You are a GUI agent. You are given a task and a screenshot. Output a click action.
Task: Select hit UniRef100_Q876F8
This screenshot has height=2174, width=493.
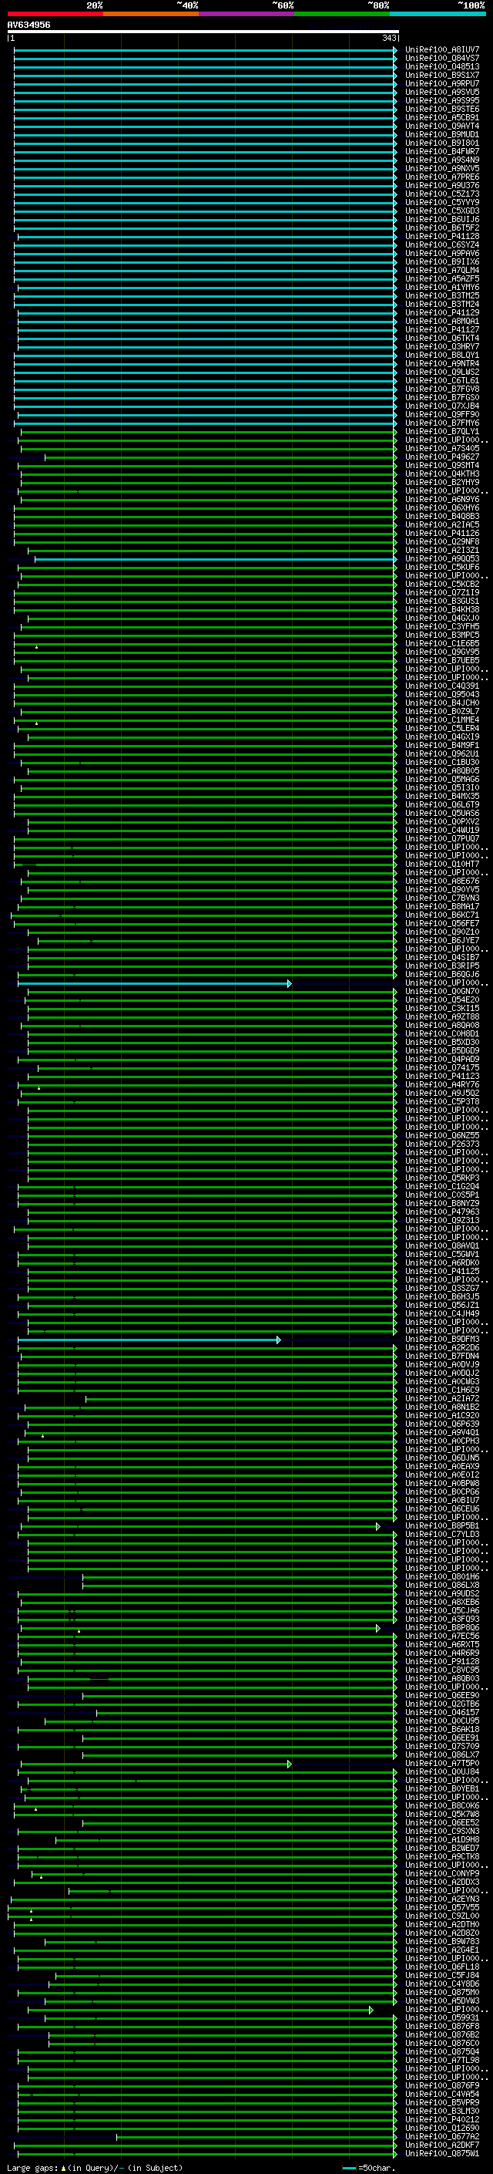(x=442, y=2025)
